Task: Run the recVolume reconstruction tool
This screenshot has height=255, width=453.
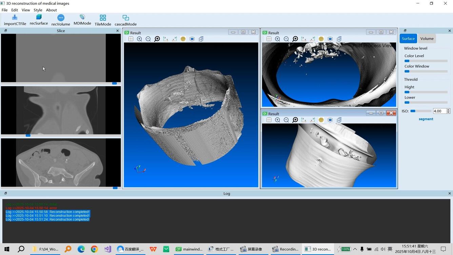Action: 61,20
